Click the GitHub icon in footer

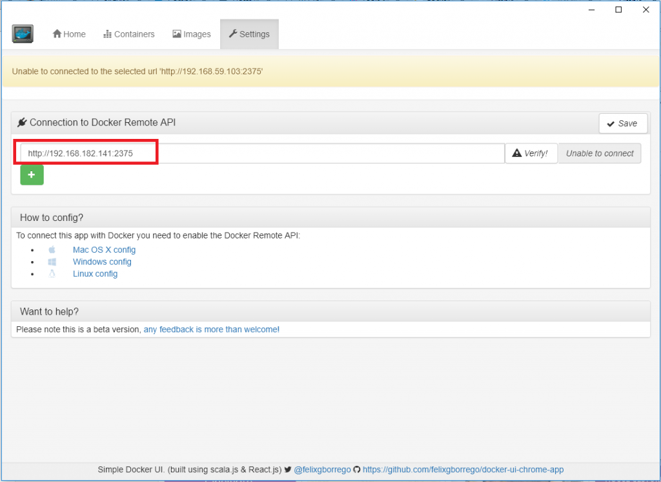[x=356, y=469]
